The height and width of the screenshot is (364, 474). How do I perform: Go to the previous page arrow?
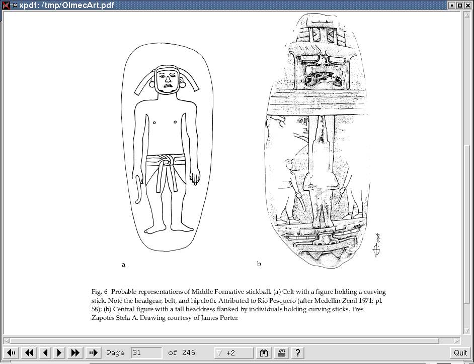tap(45, 352)
